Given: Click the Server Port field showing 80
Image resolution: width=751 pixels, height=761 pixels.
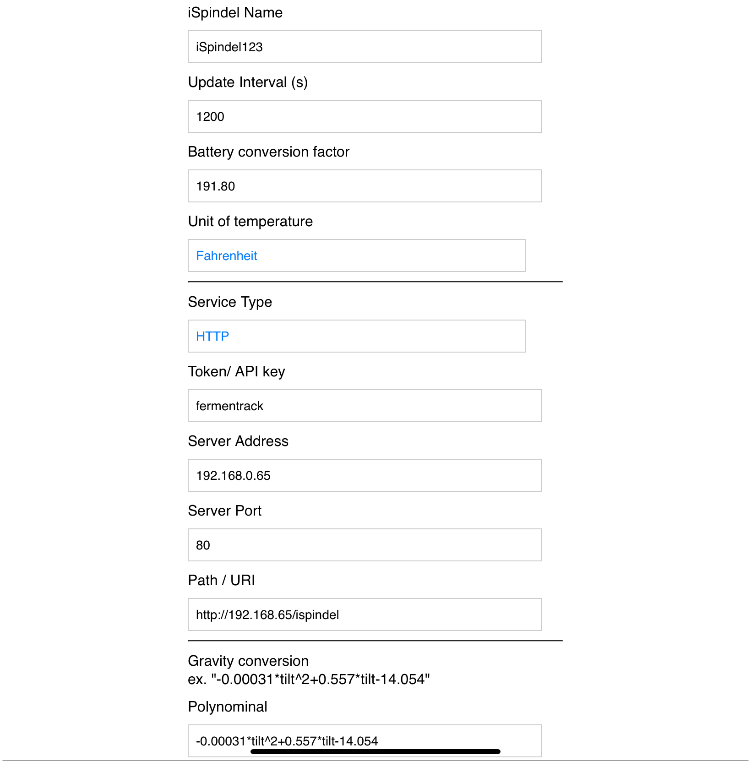Looking at the screenshot, I should (x=365, y=545).
